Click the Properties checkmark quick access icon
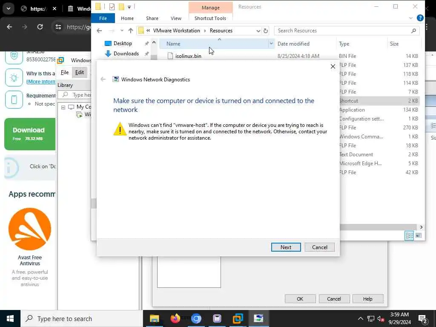 click(x=112, y=7)
